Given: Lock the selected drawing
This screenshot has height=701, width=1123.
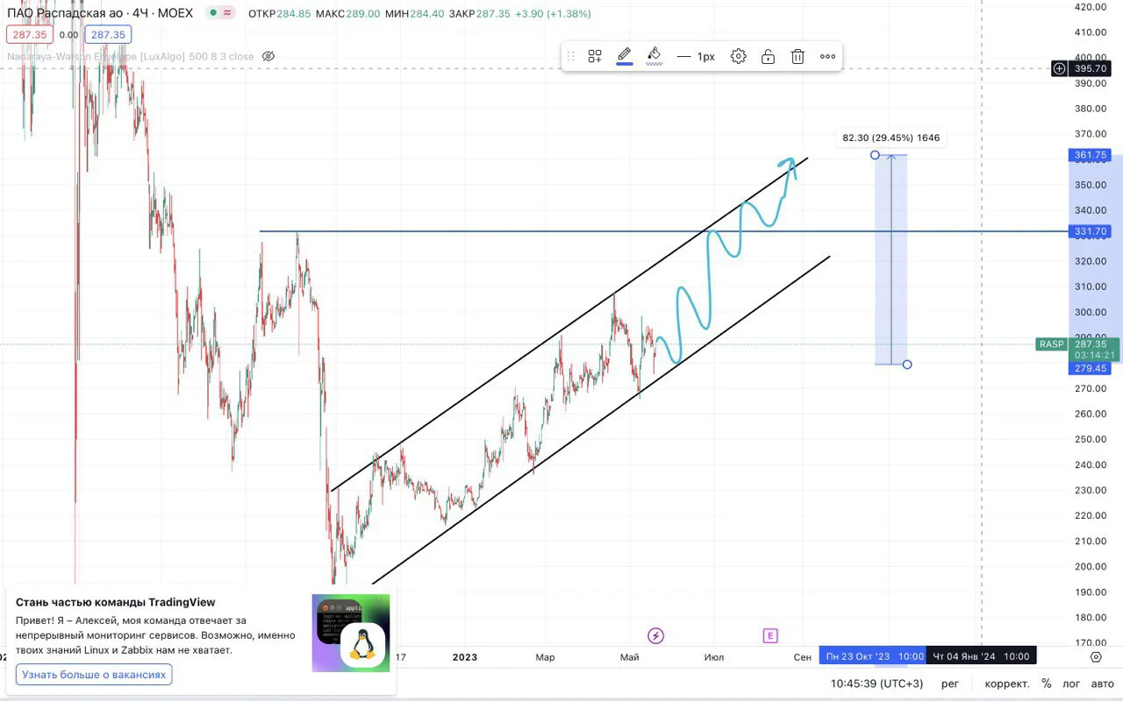Looking at the screenshot, I should pyautogui.click(x=768, y=56).
